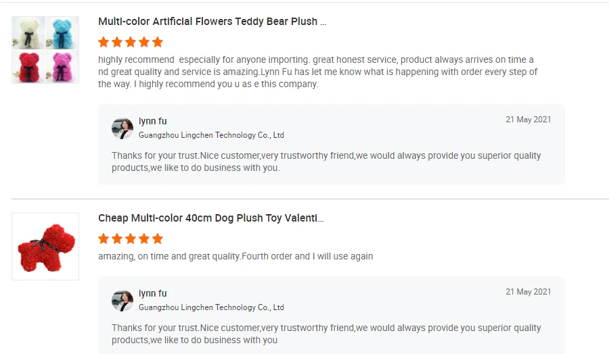Click the 21 May 2021 date on teddy bear reply
609x354 pixels.
528,120
